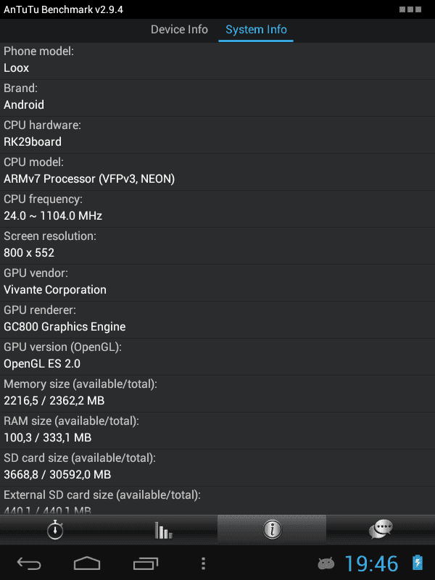Screen dimensions: 435x580
Task: Select the info icon in bottom bar
Action: click(272, 530)
